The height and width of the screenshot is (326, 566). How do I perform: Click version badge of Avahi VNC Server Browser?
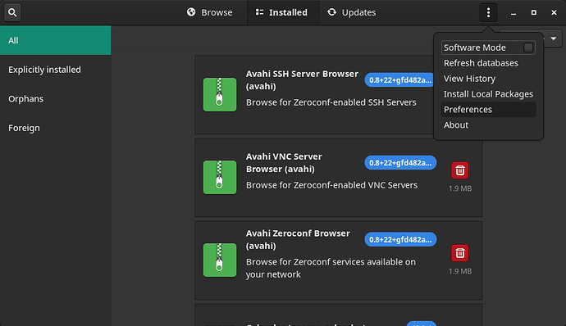pos(400,163)
